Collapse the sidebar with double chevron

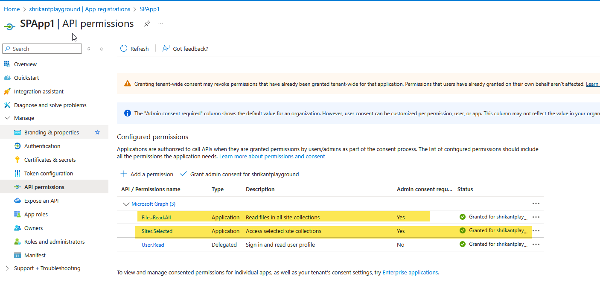click(102, 49)
